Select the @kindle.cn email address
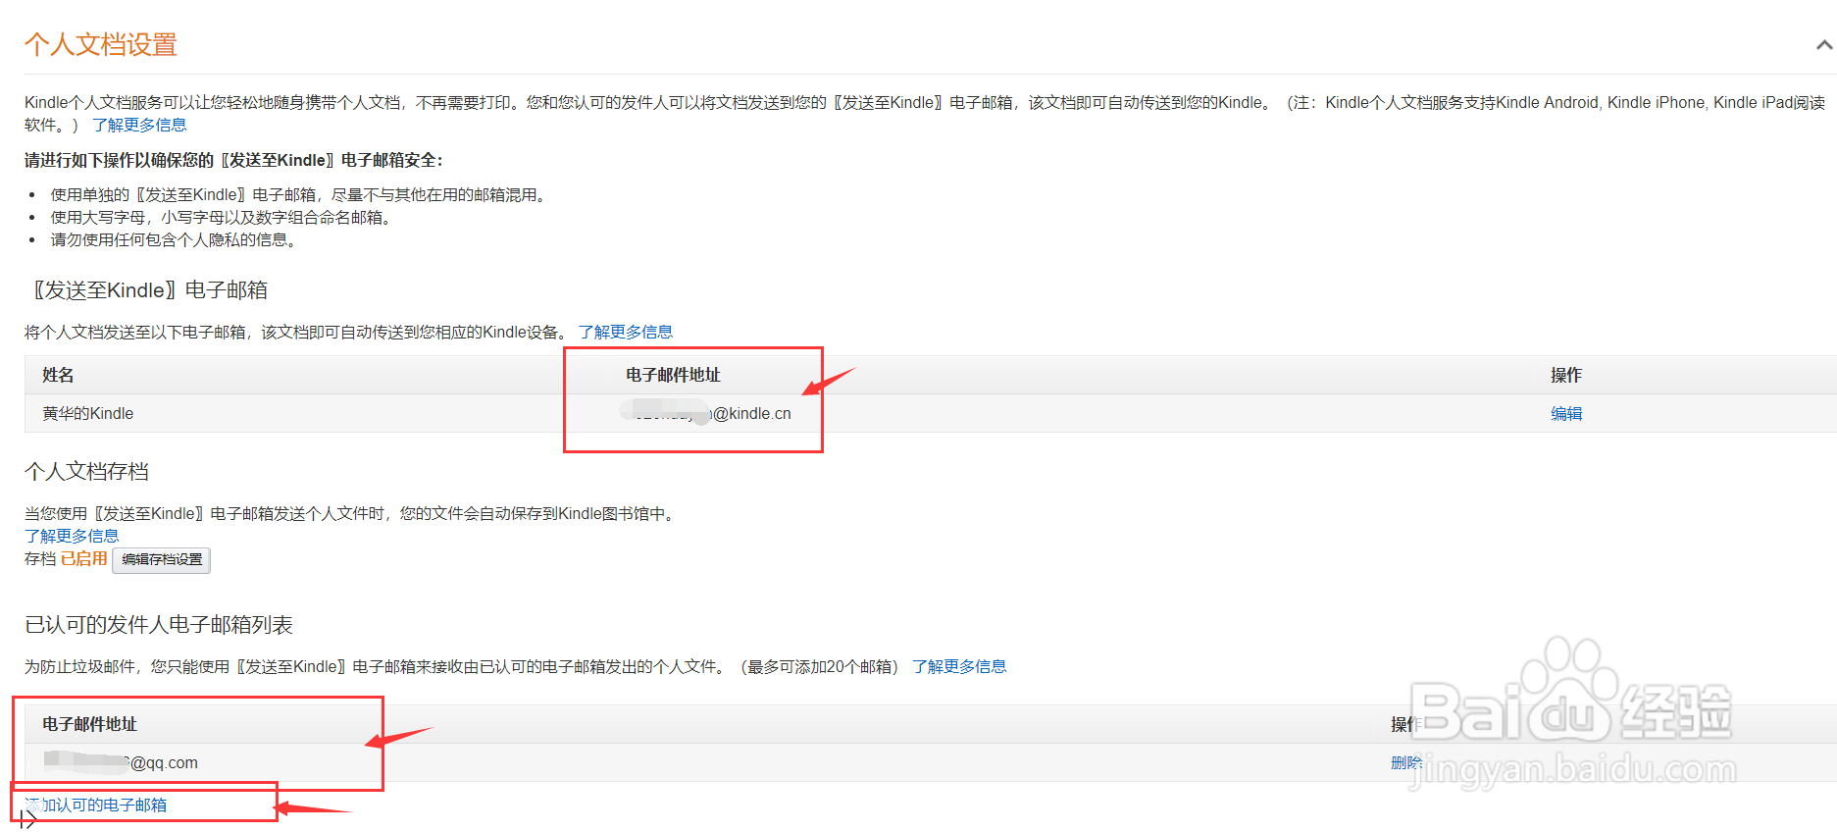This screenshot has height=832, width=1837. (x=706, y=414)
